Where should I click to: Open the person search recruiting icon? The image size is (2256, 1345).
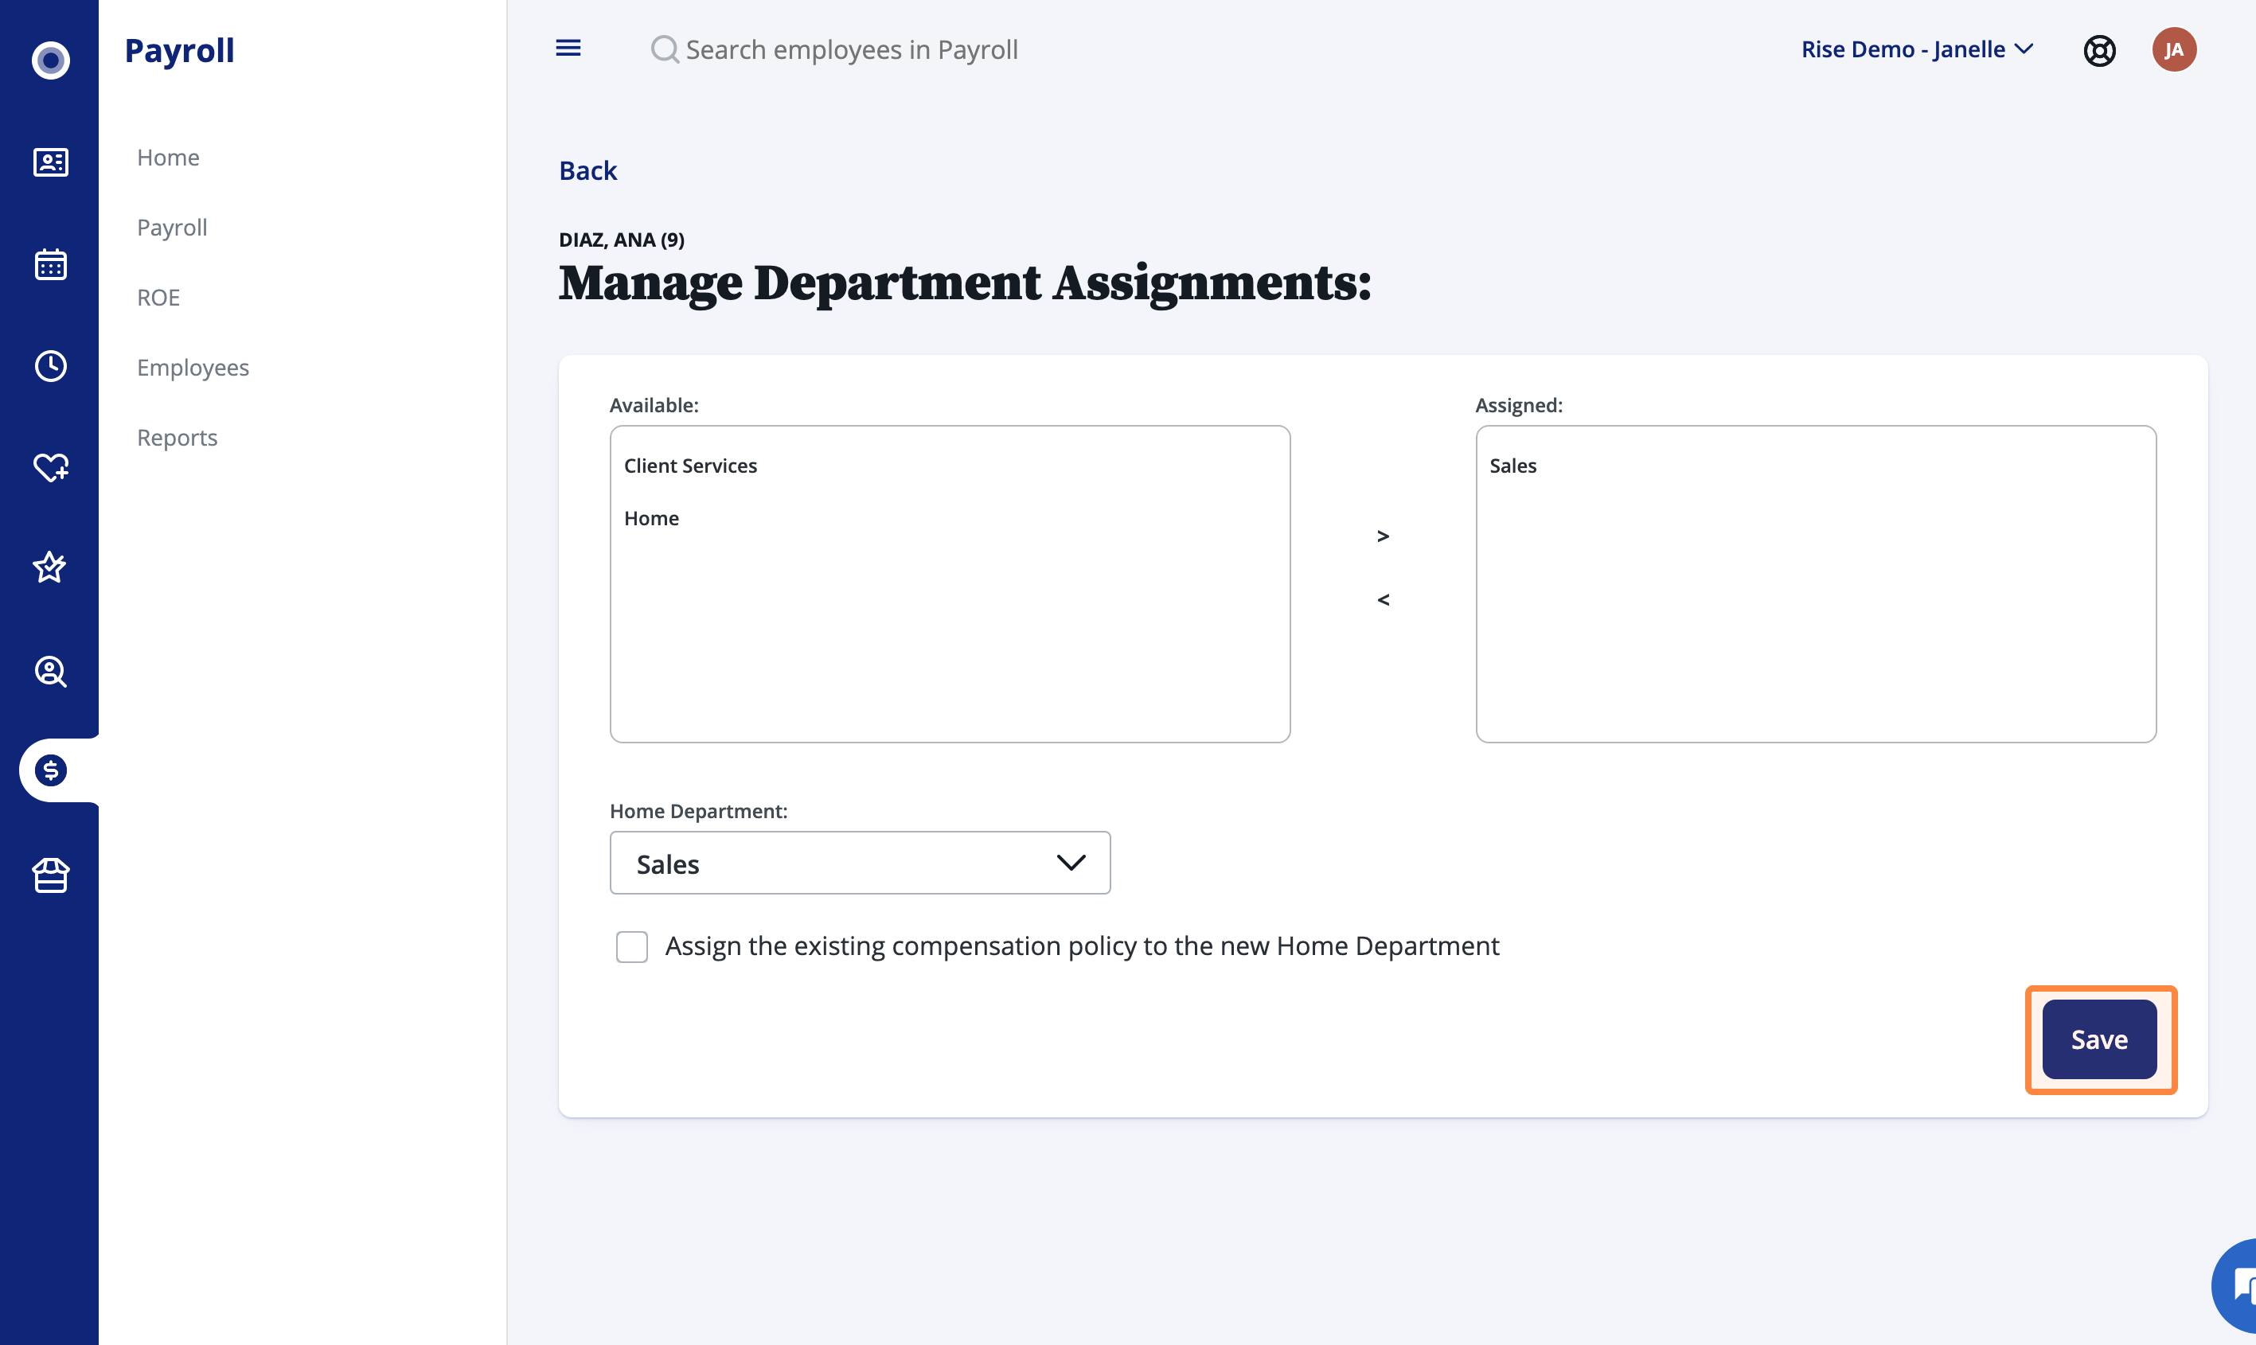[x=51, y=672]
